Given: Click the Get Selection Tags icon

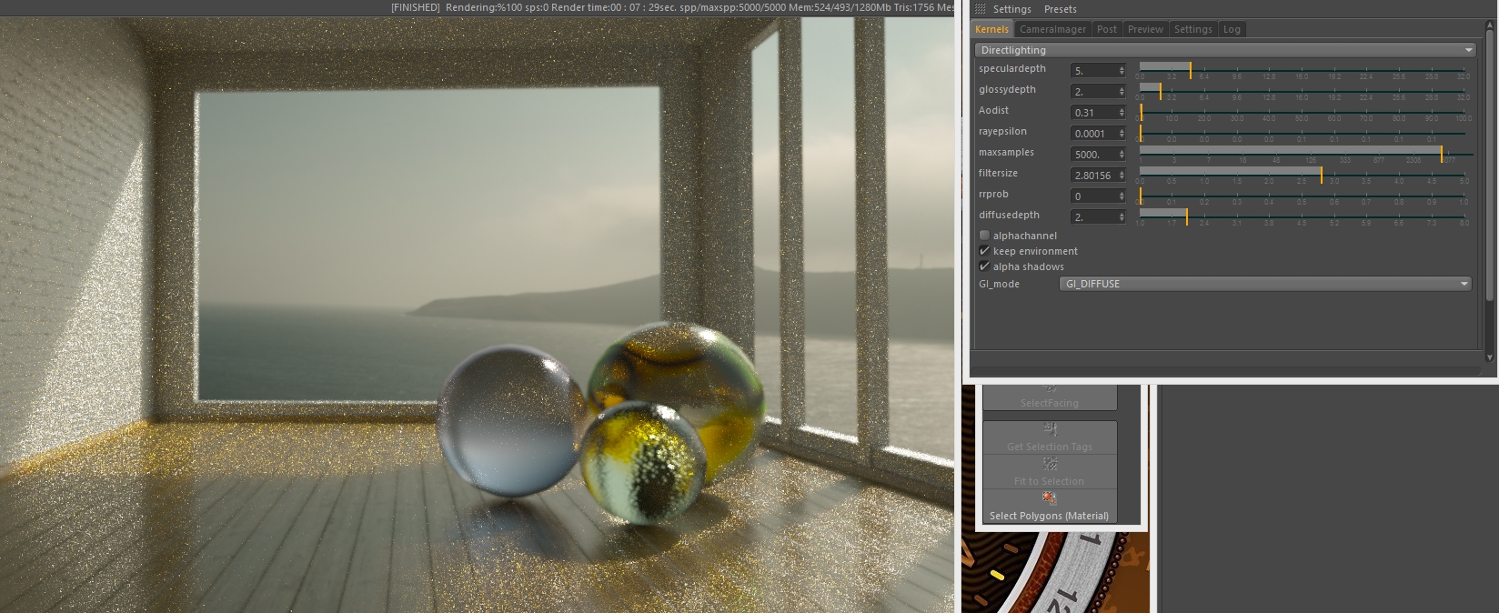Looking at the screenshot, I should [x=1050, y=429].
